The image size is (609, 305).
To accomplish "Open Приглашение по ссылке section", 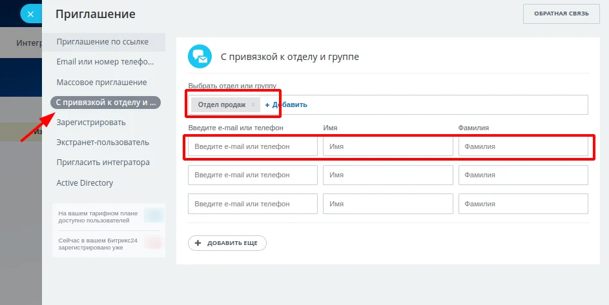I will [x=103, y=42].
